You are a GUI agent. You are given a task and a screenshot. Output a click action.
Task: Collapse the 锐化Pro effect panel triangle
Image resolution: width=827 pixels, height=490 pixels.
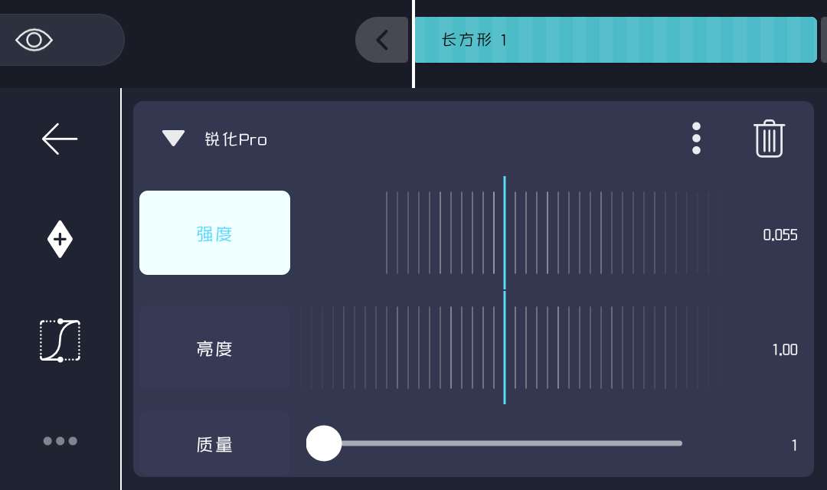point(174,139)
